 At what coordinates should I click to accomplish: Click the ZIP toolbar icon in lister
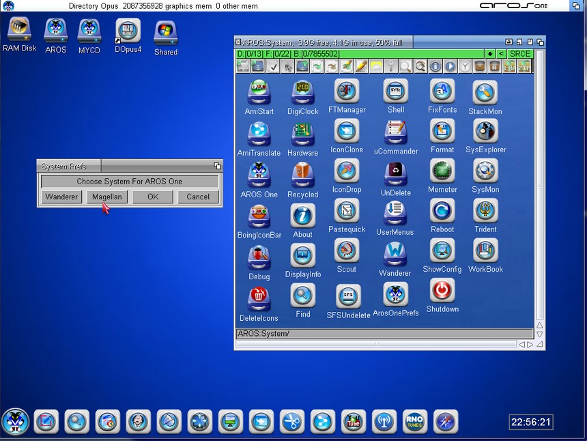pos(524,66)
